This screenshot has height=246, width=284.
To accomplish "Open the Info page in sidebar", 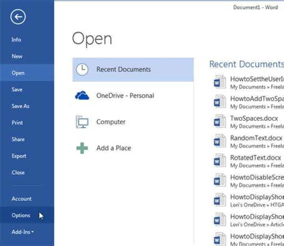I will pyautogui.click(x=27, y=40).
